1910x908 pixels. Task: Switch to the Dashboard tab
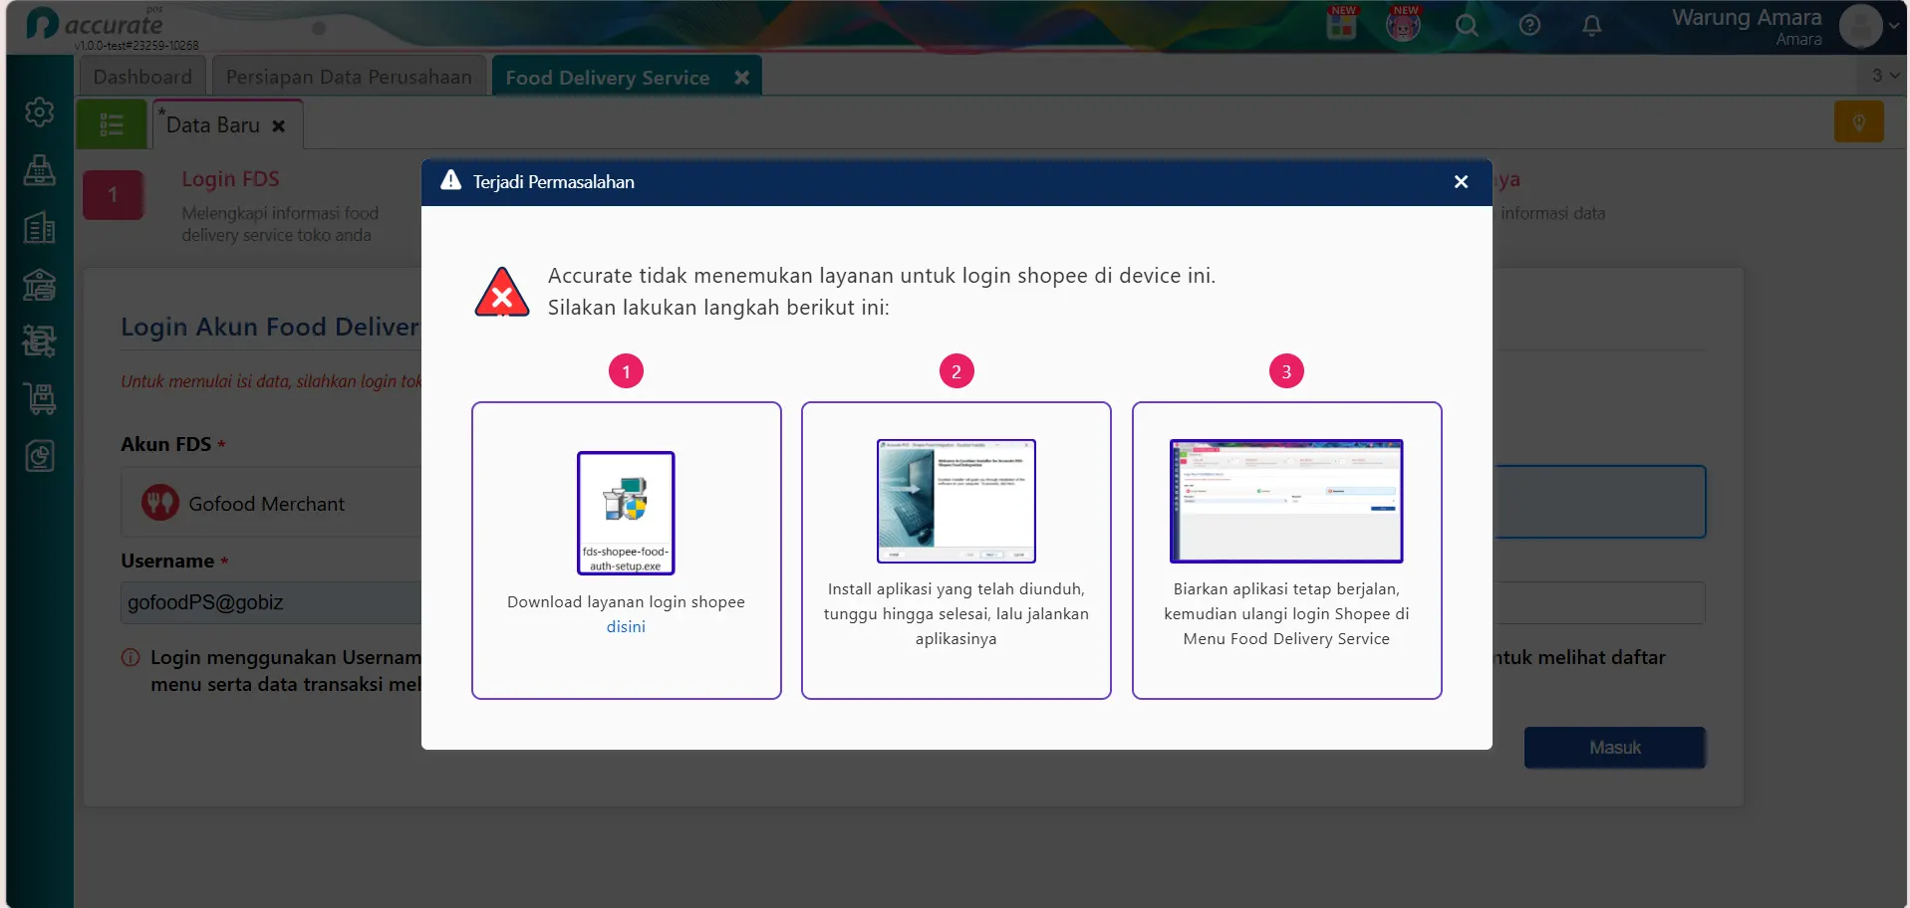coord(142,77)
